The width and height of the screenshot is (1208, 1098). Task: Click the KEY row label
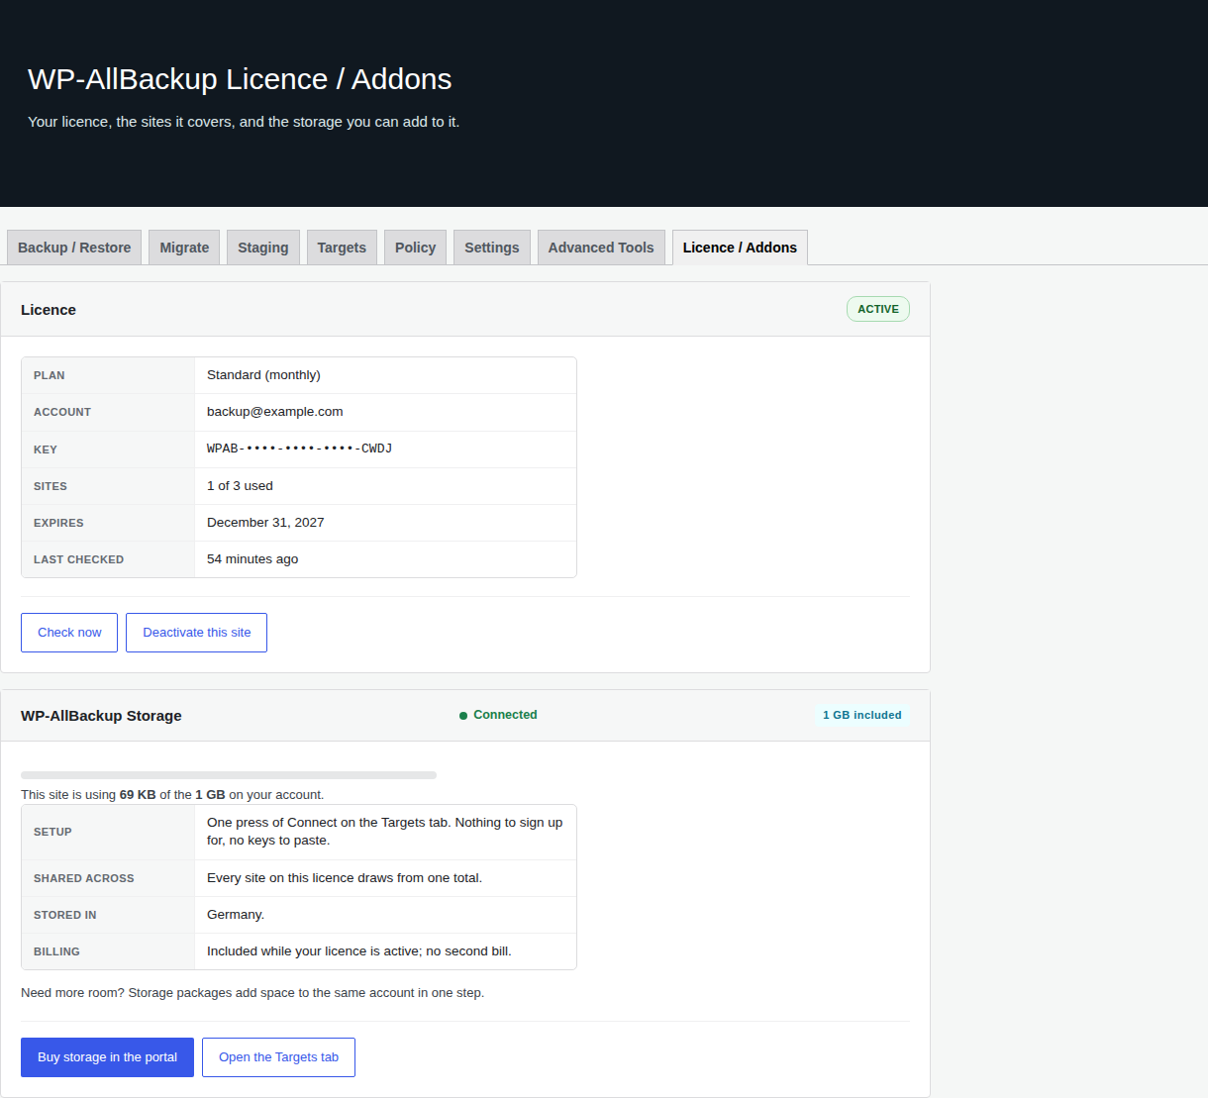tap(46, 449)
